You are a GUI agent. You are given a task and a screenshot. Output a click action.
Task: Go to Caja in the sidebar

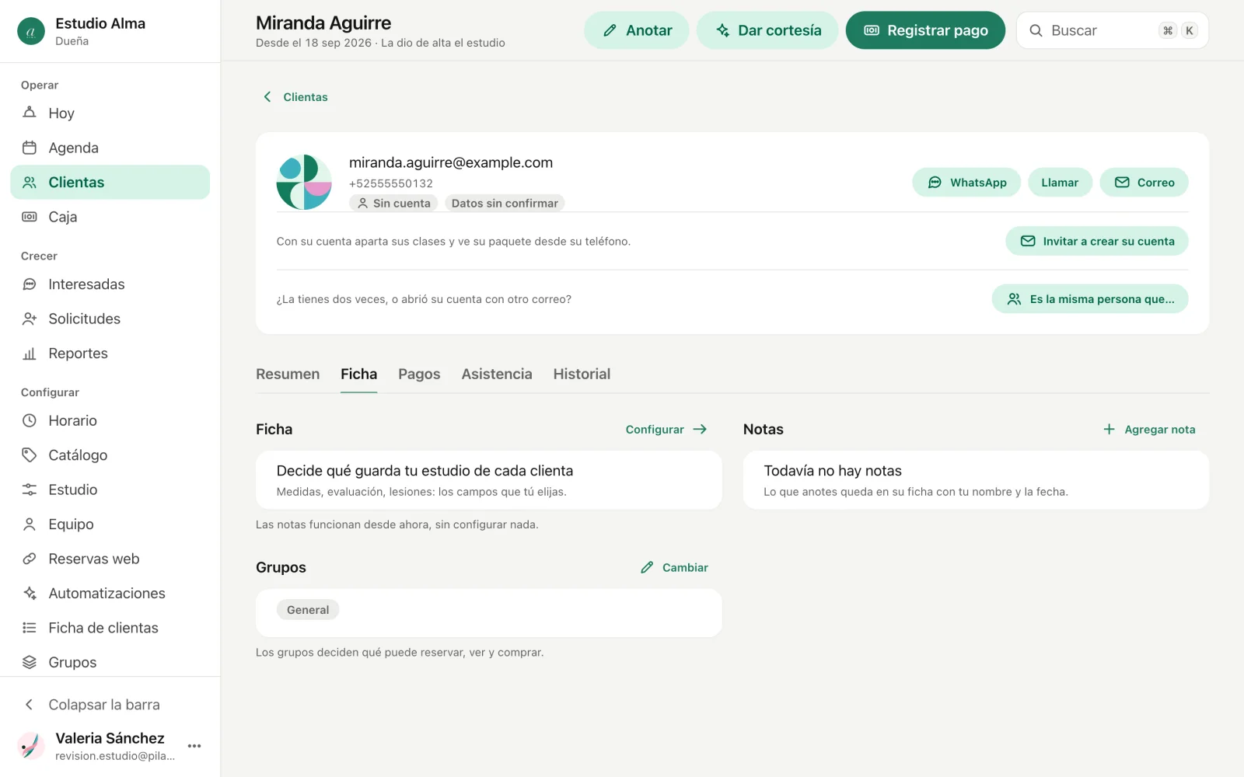[110, 217]
